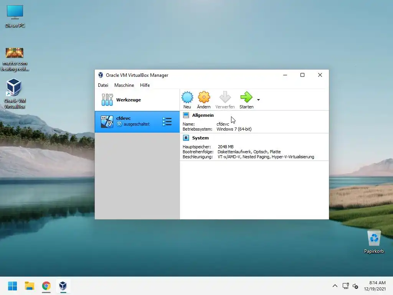Select the Papirkorb recycle bin icon
Screen dimensions: 393x295
pyautogui.click(x=374, y=242)
